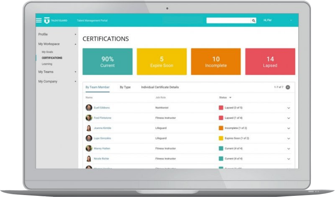Click Lupe Gonzales' avatar photo

click(89, 138)
